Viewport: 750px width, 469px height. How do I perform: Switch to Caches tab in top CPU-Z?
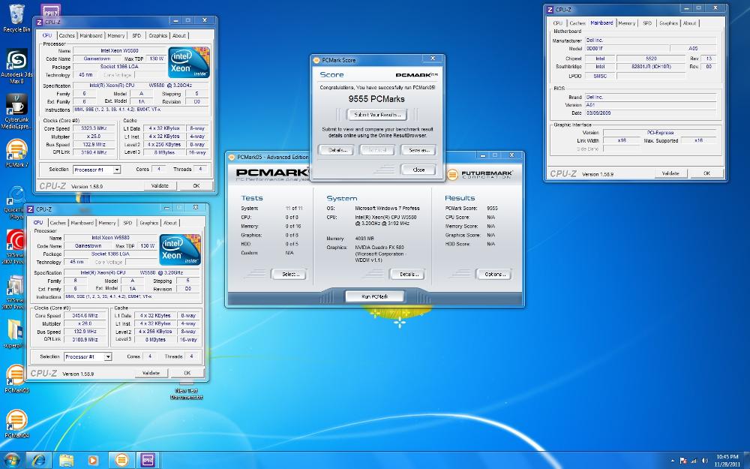67,35
